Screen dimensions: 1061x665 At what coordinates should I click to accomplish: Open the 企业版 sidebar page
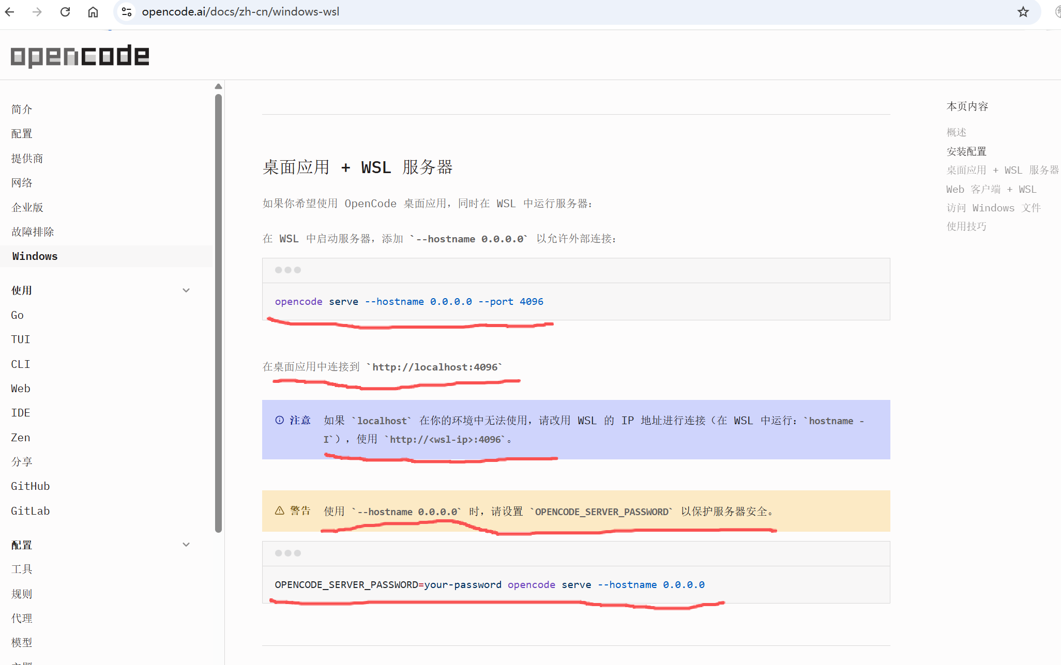point(27,207)
